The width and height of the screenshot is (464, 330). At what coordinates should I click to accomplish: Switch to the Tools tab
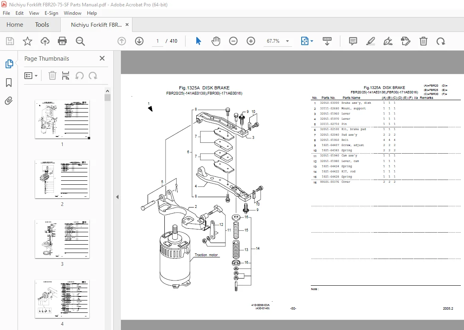point(42,25)
